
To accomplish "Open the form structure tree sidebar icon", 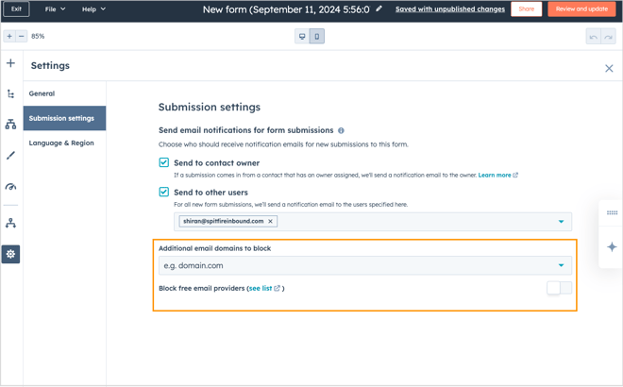I will pyautogui.click(x=10, y=93).
